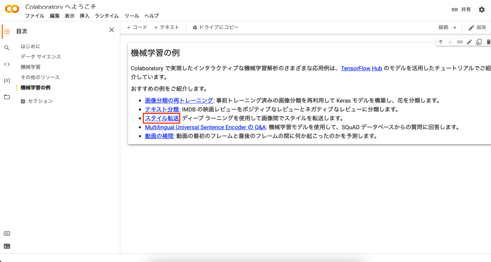This screenshot has width=491, height=262.
Task: Click the ドライブにコピー button
Action: click(x=215, y=27)
